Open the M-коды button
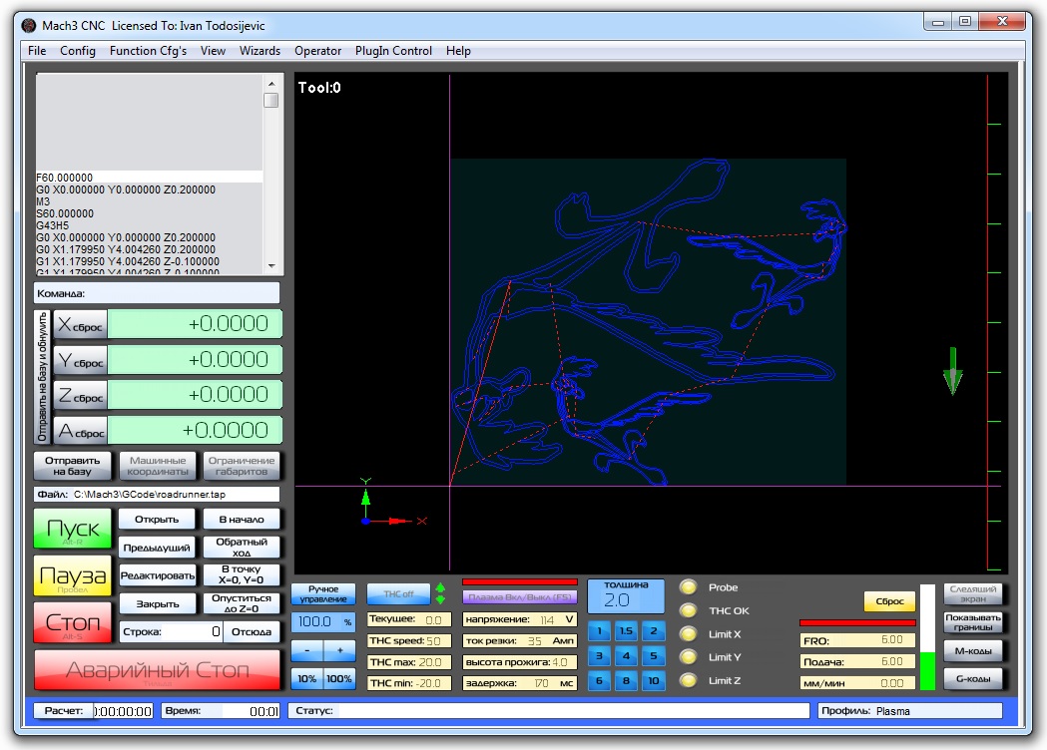This screenshot has height=750, width=1047. tap(973, 650)
